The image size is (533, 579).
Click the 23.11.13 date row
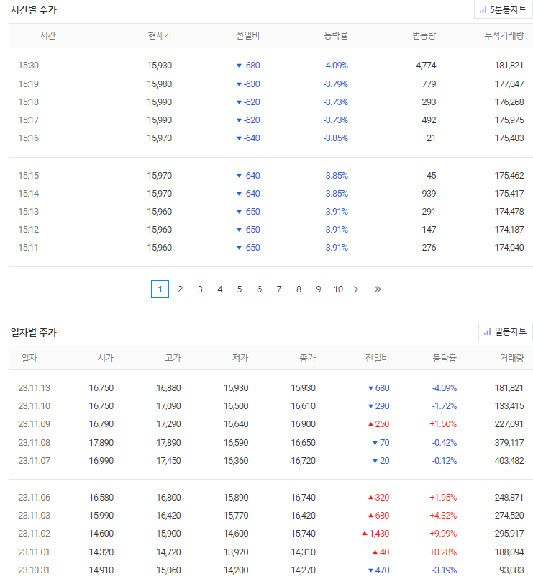click(271, 388)
